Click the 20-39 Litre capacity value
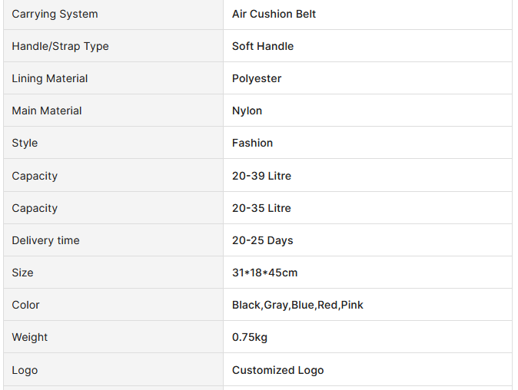 (261, 176)
